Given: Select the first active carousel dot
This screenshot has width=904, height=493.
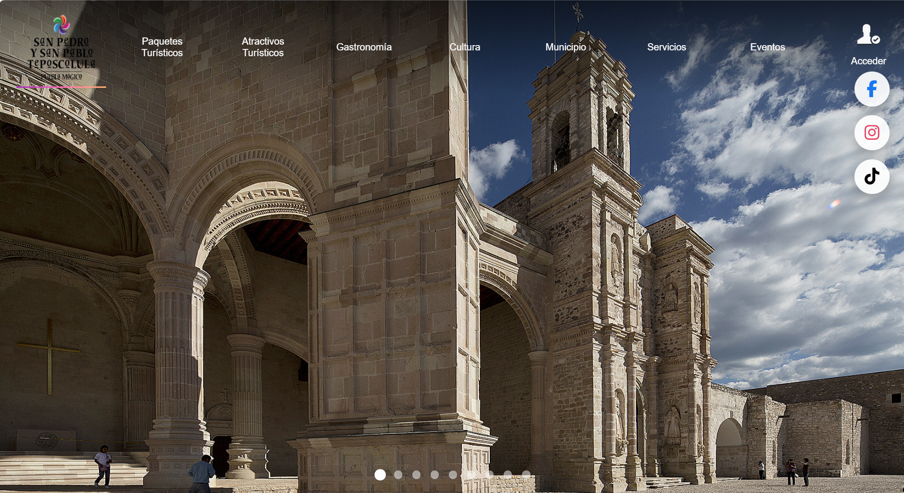Looking at the screenshot, I should pyautogui.click(x=380, y=475).
